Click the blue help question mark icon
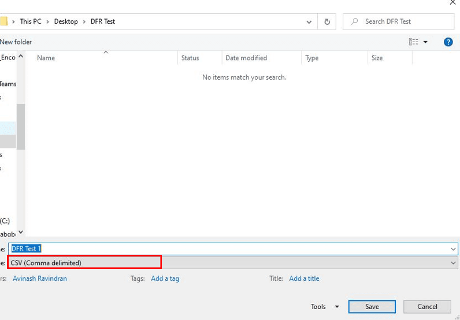The image size is (460, 320). 448,42
